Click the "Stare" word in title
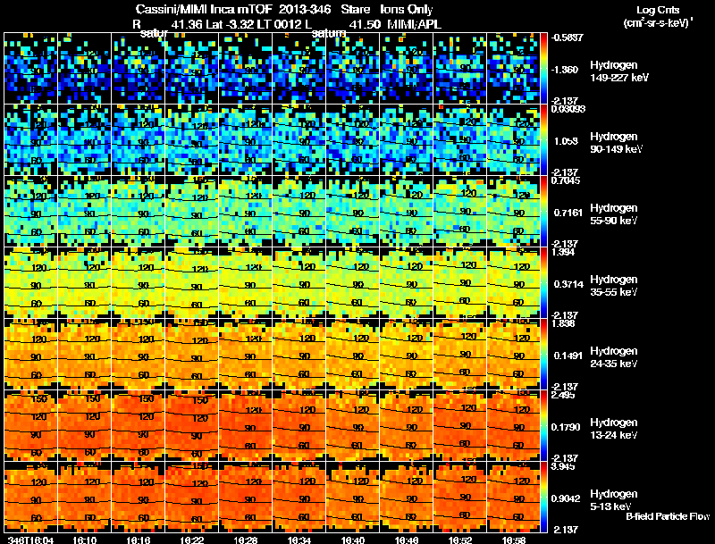 point(355,10)
